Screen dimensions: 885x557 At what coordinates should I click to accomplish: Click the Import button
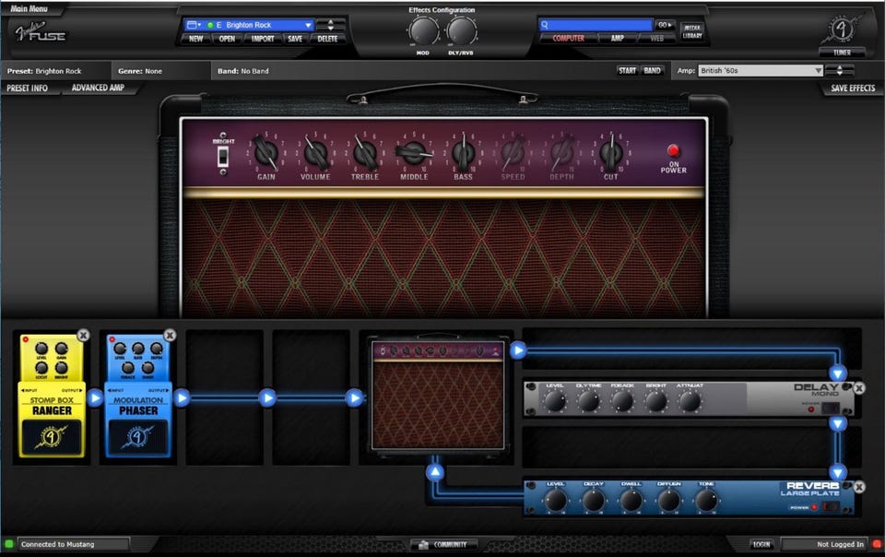(x=263, y=39)
